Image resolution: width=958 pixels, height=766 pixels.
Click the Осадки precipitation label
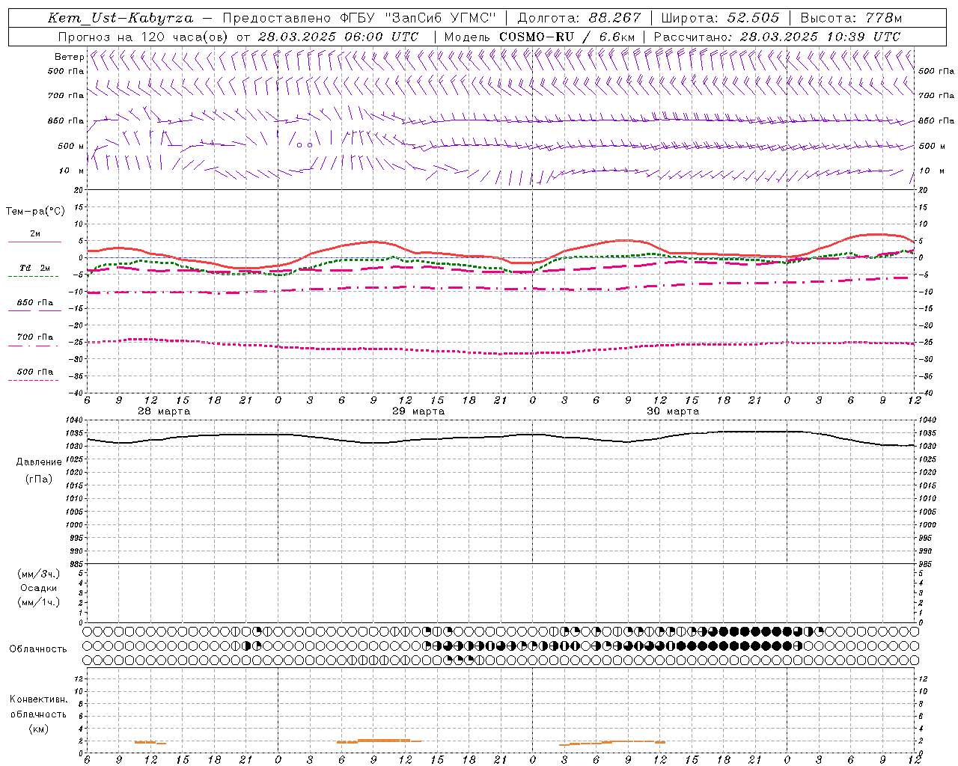tap(39, 588)
